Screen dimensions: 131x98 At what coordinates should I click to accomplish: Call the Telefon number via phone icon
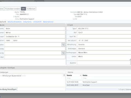point(63,45)
